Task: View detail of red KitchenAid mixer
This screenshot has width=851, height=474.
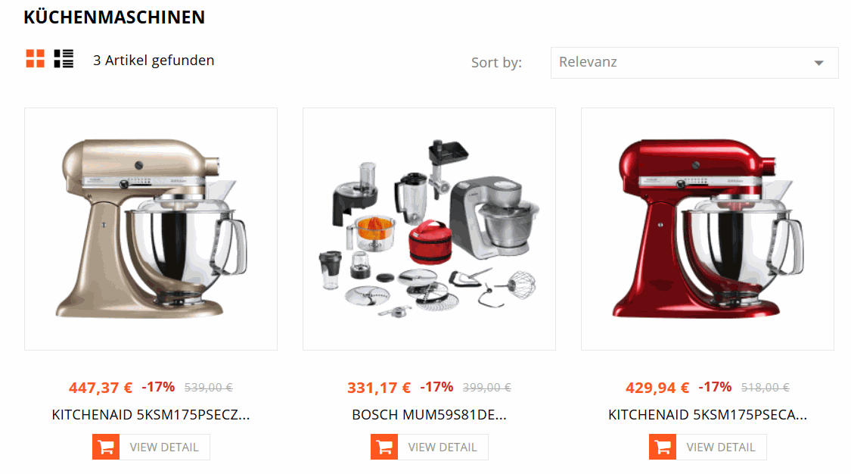Action: pyautogui.click(x=722, y=447)
